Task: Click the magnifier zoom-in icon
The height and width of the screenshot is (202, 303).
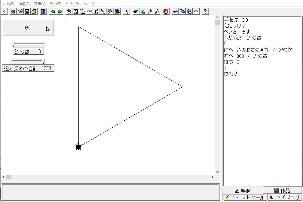Action: point(150,11)
